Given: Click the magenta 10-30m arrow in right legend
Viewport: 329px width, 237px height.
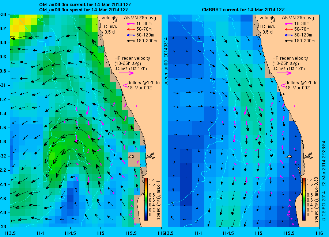Looking at the screenshot, I should click(x=289, y=24).
